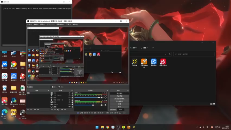The height and width of the screenshot is (130, 231).
Task: Open the 视图(V) menu in OBS
Action: pos(43,24)
